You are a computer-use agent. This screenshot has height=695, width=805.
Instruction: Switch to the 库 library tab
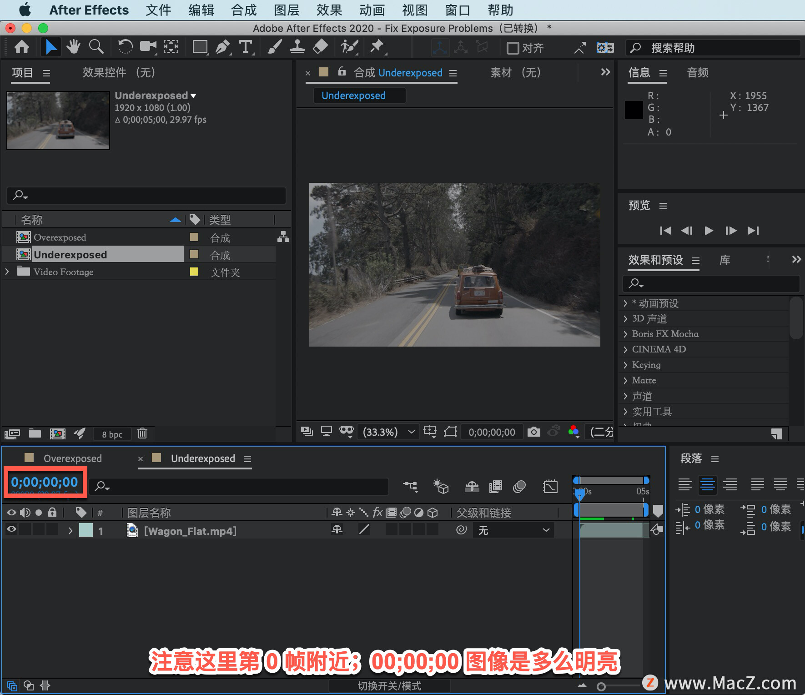[x=725, y=260]
